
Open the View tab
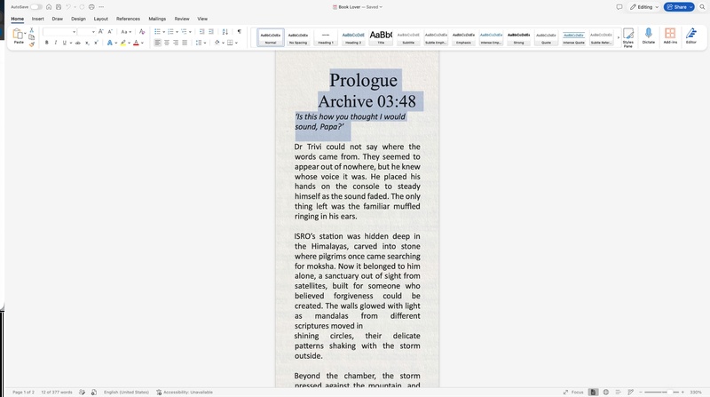(202, 19)
